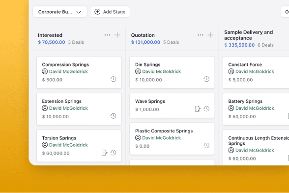Screen dimensions: 289x193
Task: View activity history for Extension Springs deal
Action: (x=114, y=116)
